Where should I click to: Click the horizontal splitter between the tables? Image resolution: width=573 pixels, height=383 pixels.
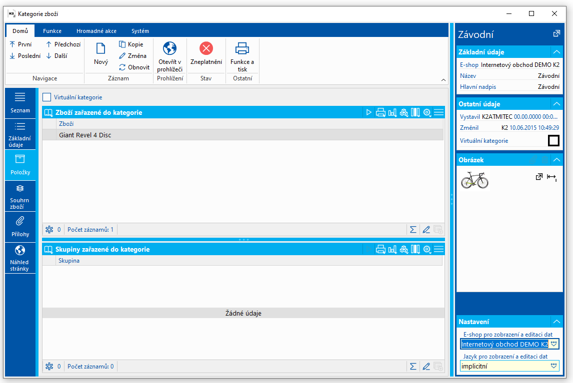243,240
